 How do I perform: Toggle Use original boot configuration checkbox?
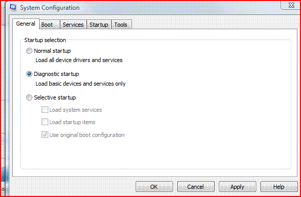click(x=45, y=135)
